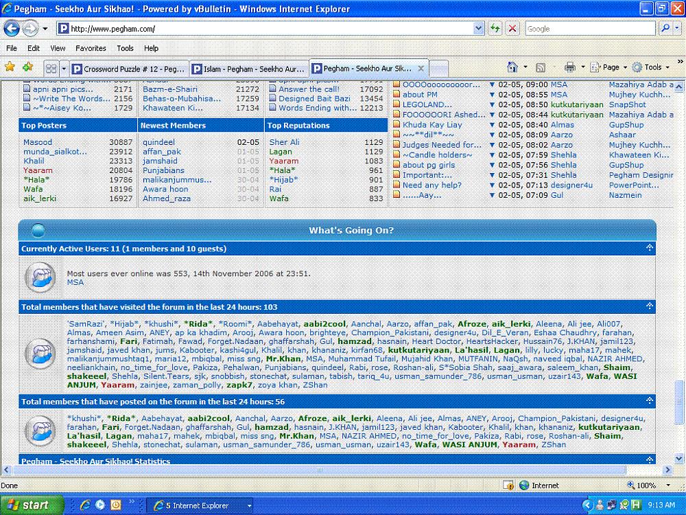
Task: Click the Forward navigation arrow button
Action: coord(29,29)
